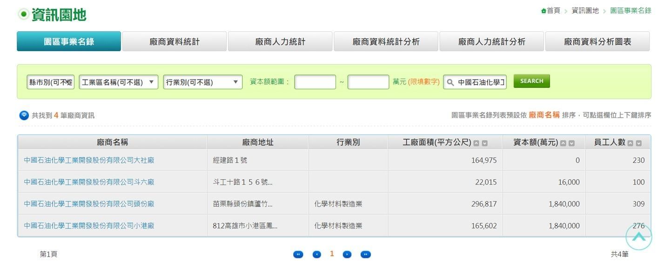Sort factory area column descending
The image size is (659, 265).
[x=484, y=143]
